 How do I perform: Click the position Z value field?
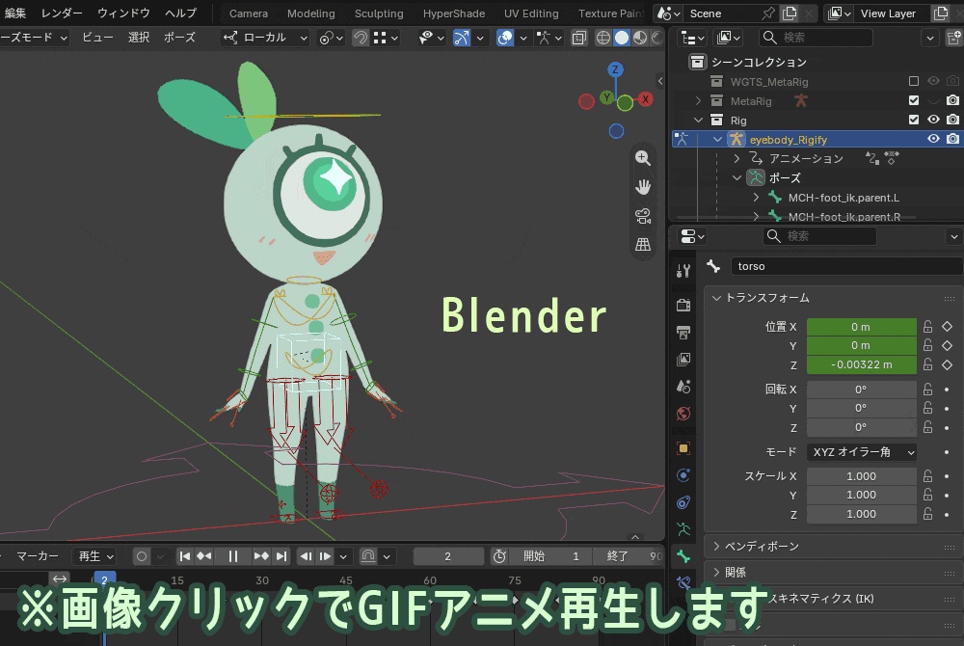tap(861, 364)
